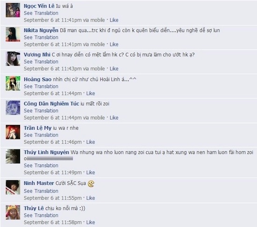The width and height of the screenshot is (257, 227).
Task: Open Ninh Master's avatar image
Action: point(13,187)
